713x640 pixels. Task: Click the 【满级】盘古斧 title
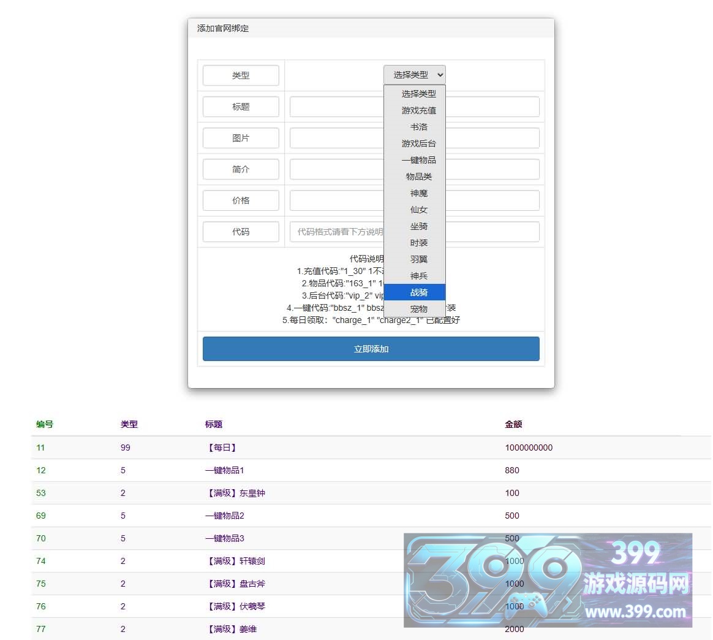[x=235, y=584]
